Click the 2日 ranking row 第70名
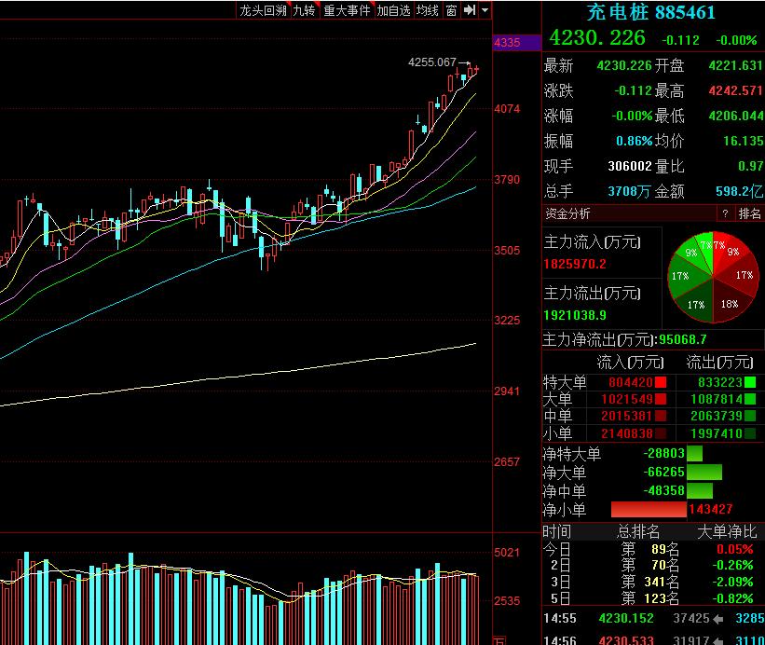765x645 pixels. [x=653, y=566]
